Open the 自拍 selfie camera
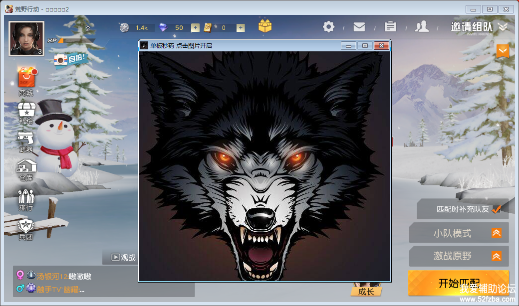This screenshot has width=519, height=306. (x=70, y=60)
